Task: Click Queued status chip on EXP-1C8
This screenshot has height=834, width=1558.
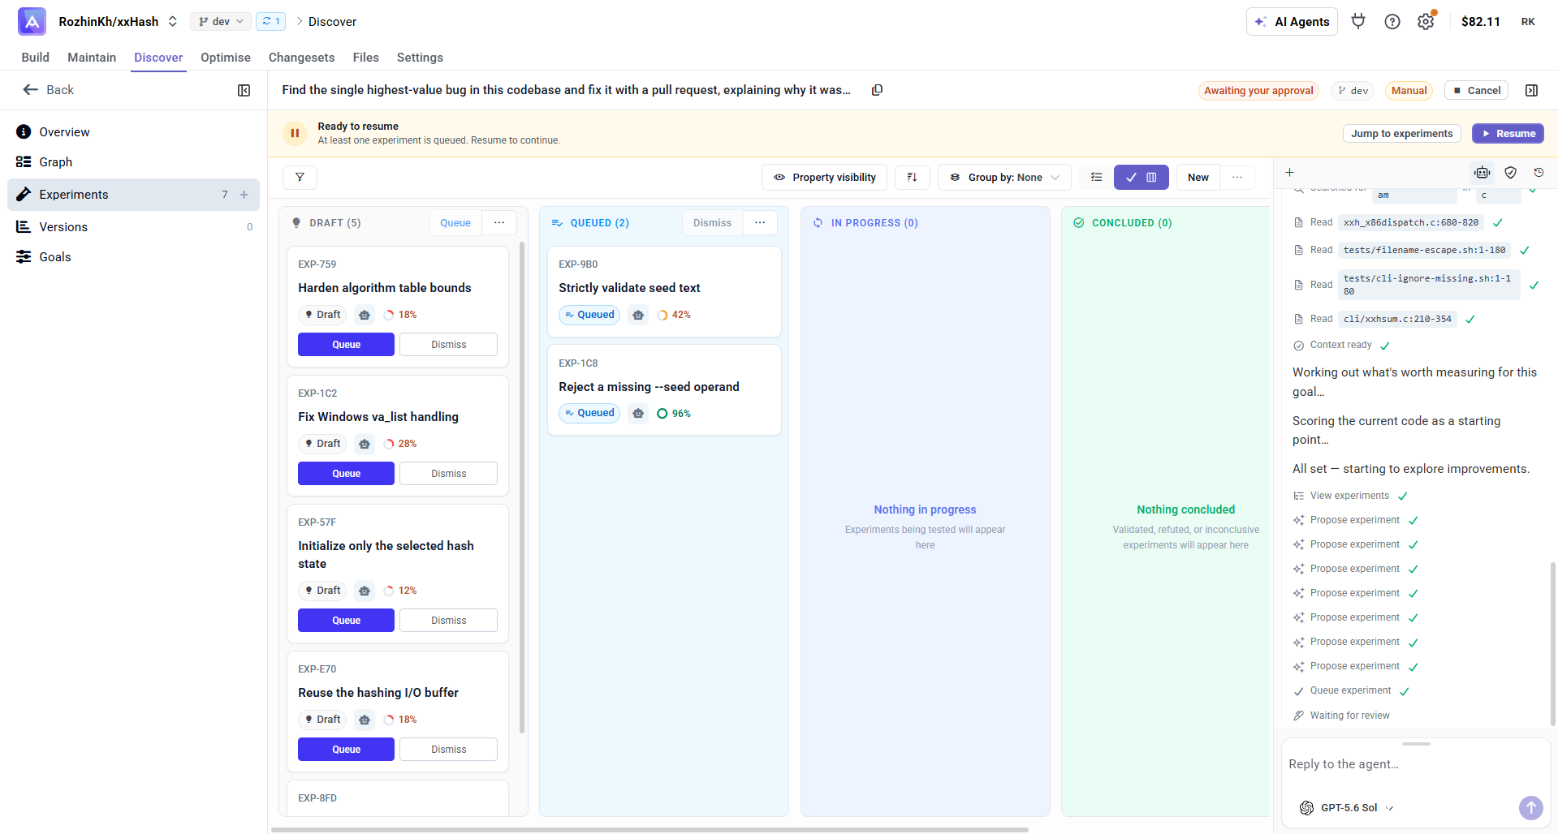Action: [x=589, y=413]
